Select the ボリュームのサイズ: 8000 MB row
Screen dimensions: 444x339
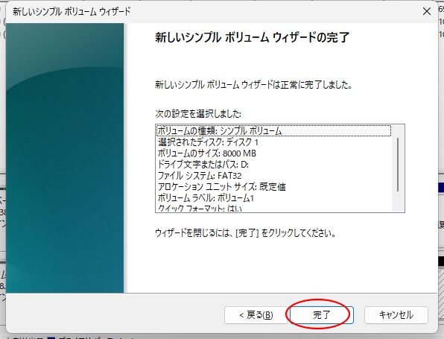click(273, 153)
